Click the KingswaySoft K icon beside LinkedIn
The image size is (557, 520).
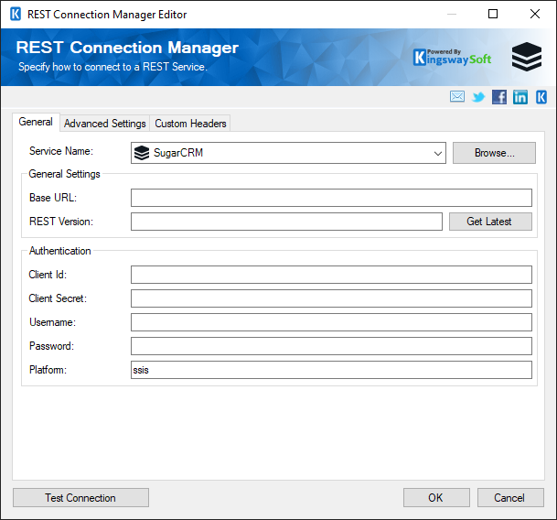tap(541, 97)
